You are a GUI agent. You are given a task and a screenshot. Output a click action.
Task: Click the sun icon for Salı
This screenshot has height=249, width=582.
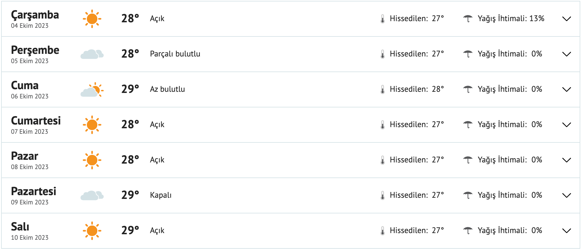coord(92,230)
